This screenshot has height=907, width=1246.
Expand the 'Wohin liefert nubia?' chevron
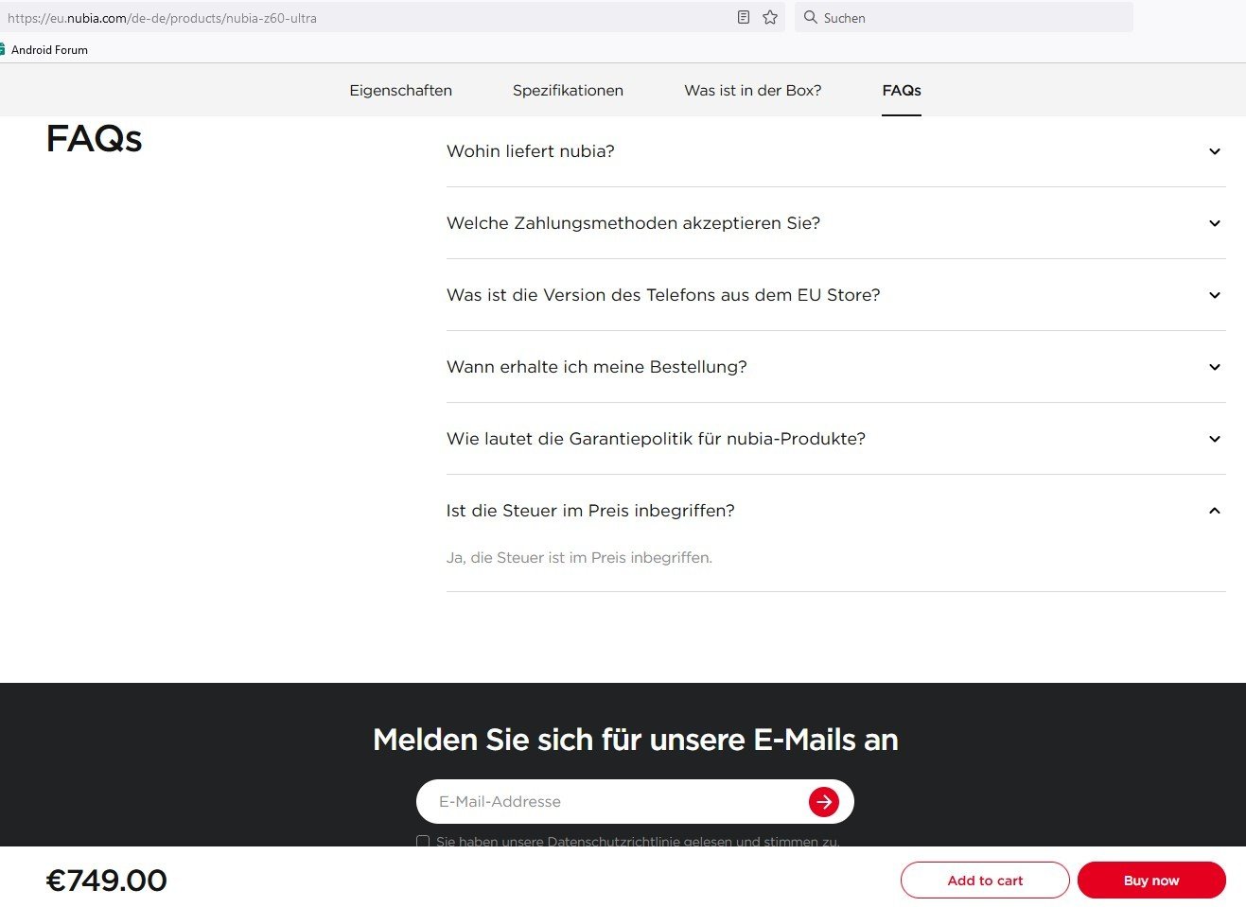pyautogui.click(x=1214, y=151)
